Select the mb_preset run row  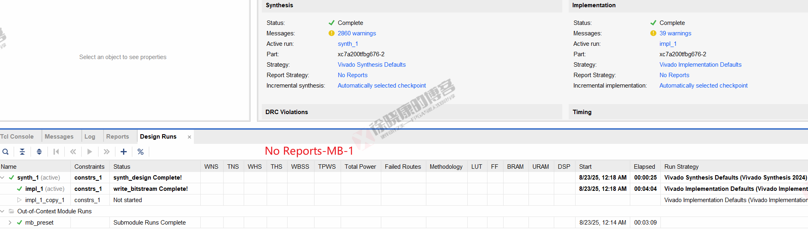click(404, 223)
